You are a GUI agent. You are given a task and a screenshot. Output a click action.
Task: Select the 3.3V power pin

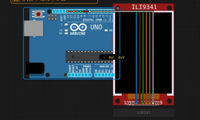point(76,75)
